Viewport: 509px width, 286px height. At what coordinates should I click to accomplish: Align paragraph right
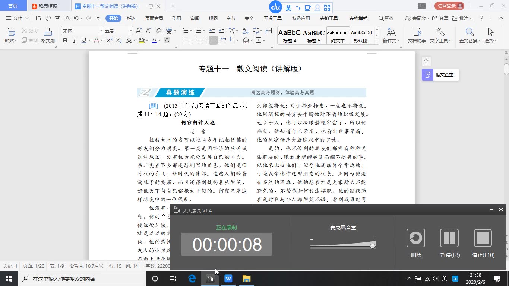tap(204, 40)
